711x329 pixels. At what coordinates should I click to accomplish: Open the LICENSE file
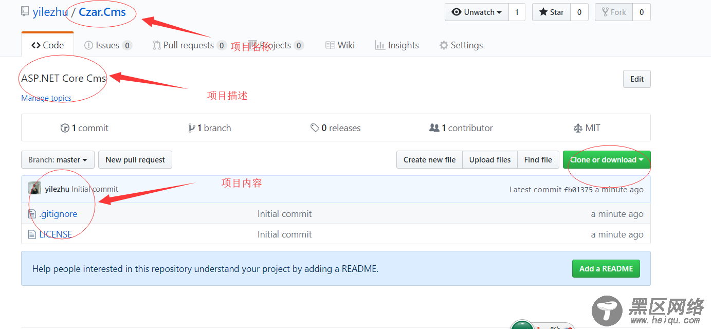tap(56, 234)
